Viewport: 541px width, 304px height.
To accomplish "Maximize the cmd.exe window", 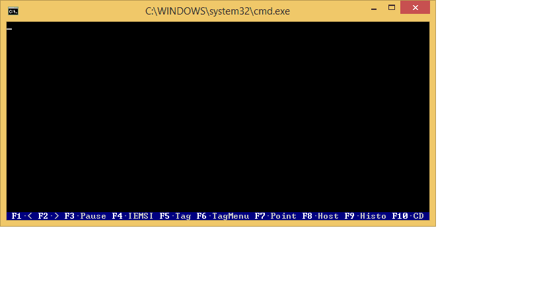I will tap(392, 7).
